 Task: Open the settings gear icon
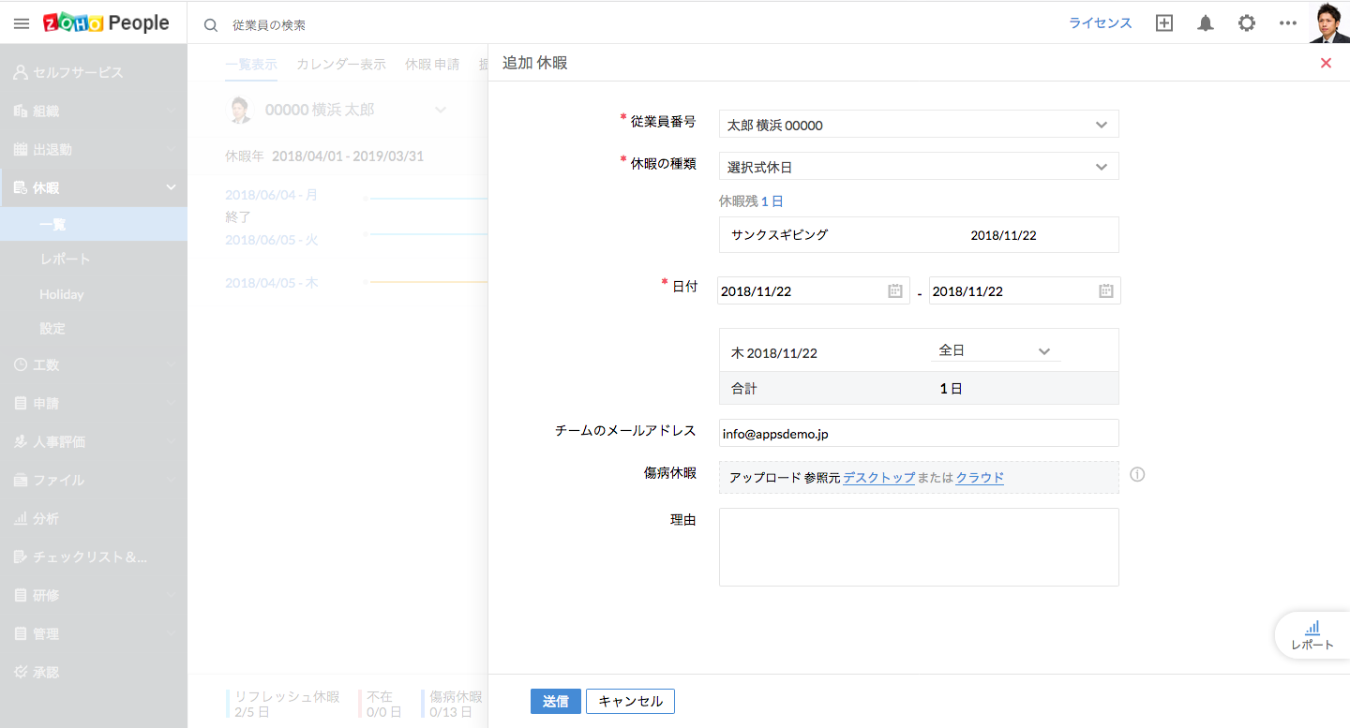pyautogui.click(x=1247, y=23)
